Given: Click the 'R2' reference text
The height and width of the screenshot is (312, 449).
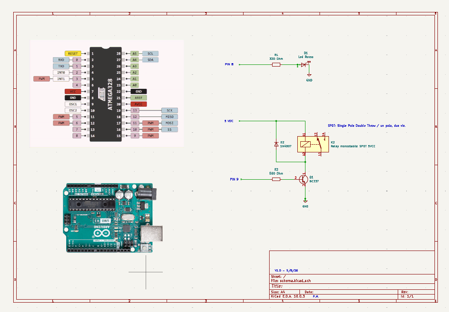Looking at the screenshot, I should pyautogui.click(x=276, y=169).
